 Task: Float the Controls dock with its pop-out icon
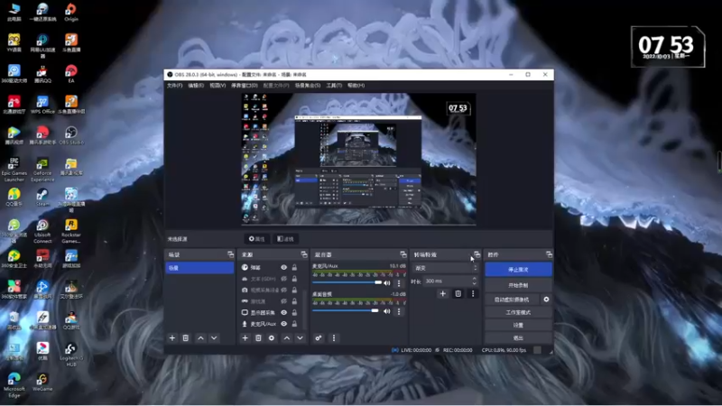(549, 254)
